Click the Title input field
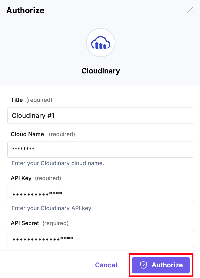The width and height of the screenshot is (200, 278). 101,116
